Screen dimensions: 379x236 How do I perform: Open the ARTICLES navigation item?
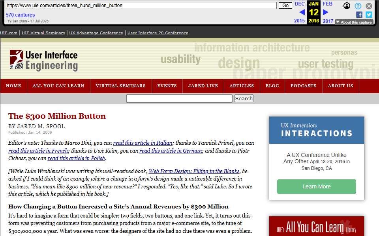coord(242,86)
